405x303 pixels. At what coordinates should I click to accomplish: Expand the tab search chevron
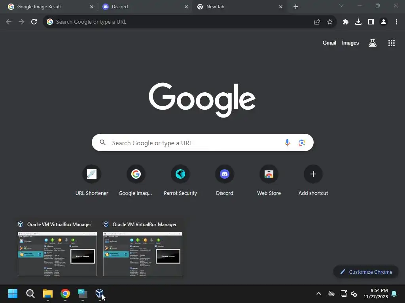pos(341,6)
